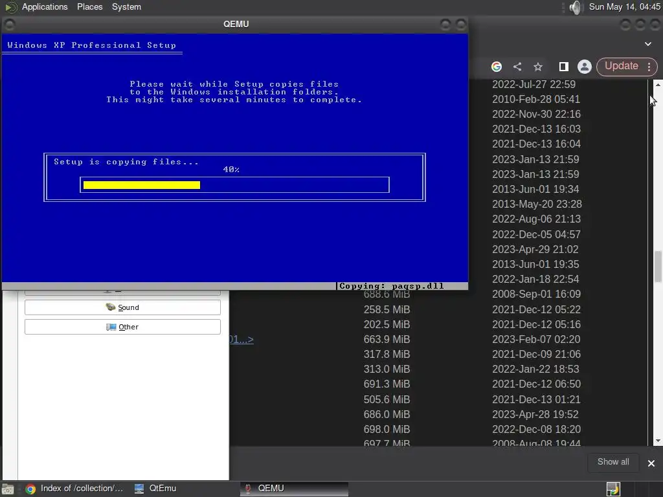The width and height of the screenshot is (663, 497).
Task: Click the file size 505.6 MiB
Action: pos(387,399)
